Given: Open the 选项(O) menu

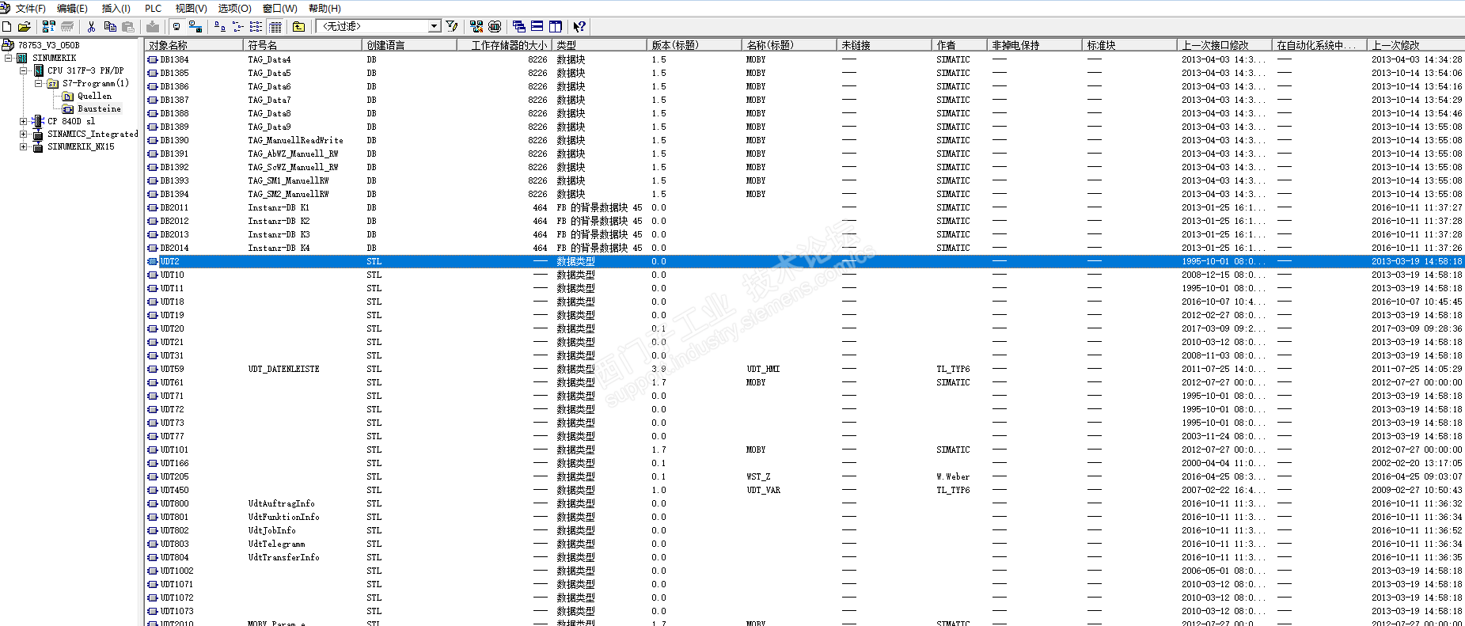Looking at the screenshot, I should [x=234, y=8].
